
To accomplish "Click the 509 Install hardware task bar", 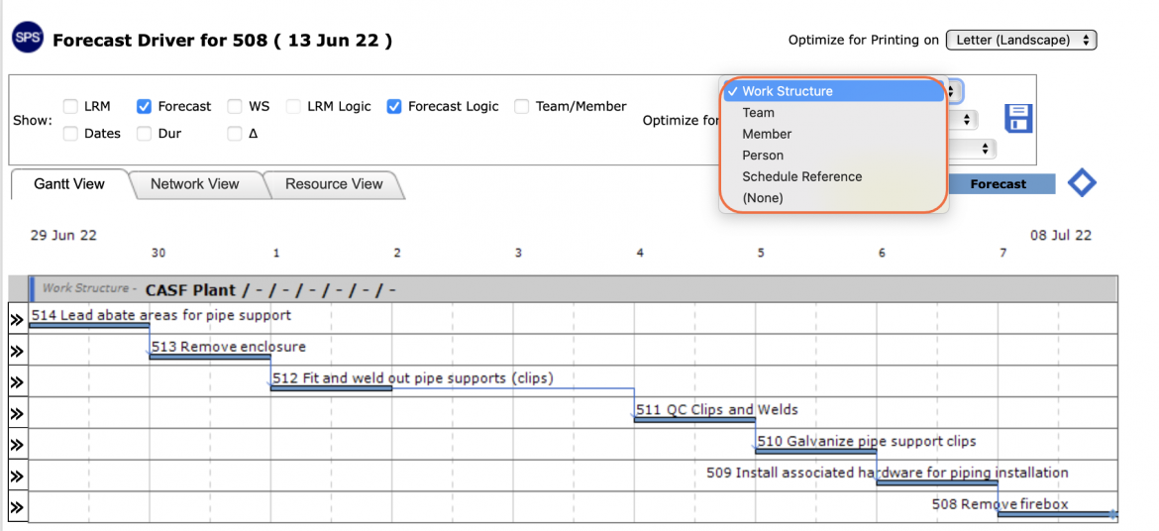I will coord(937,481).
